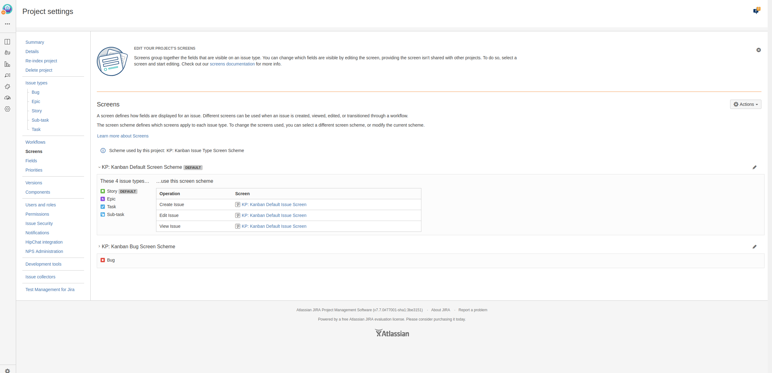Open the Reports bar chart icon

[7, 64]
